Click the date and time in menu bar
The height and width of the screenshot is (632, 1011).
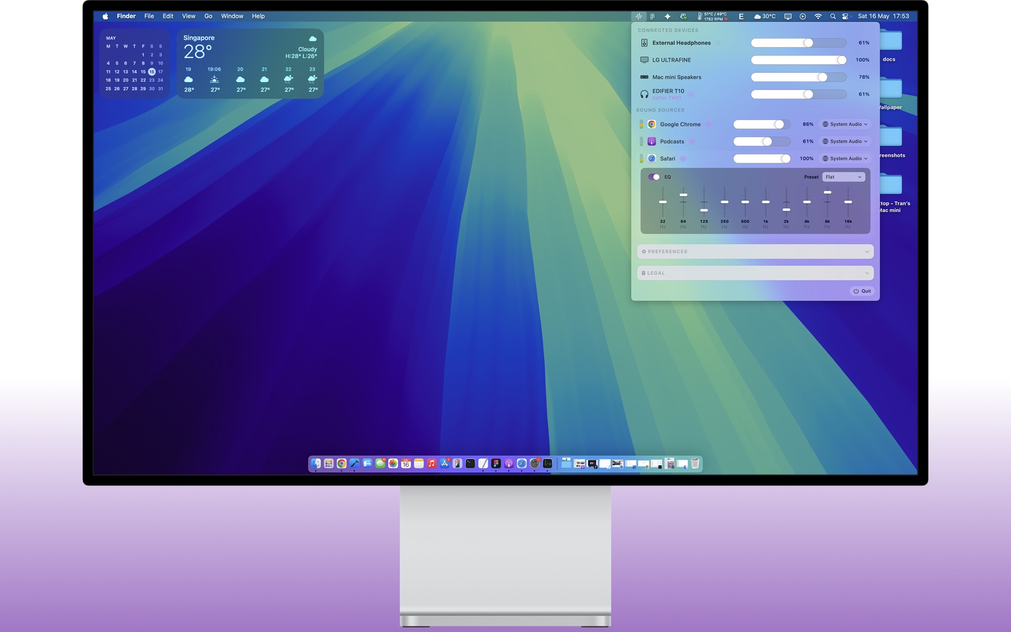(x=884, y=16)
